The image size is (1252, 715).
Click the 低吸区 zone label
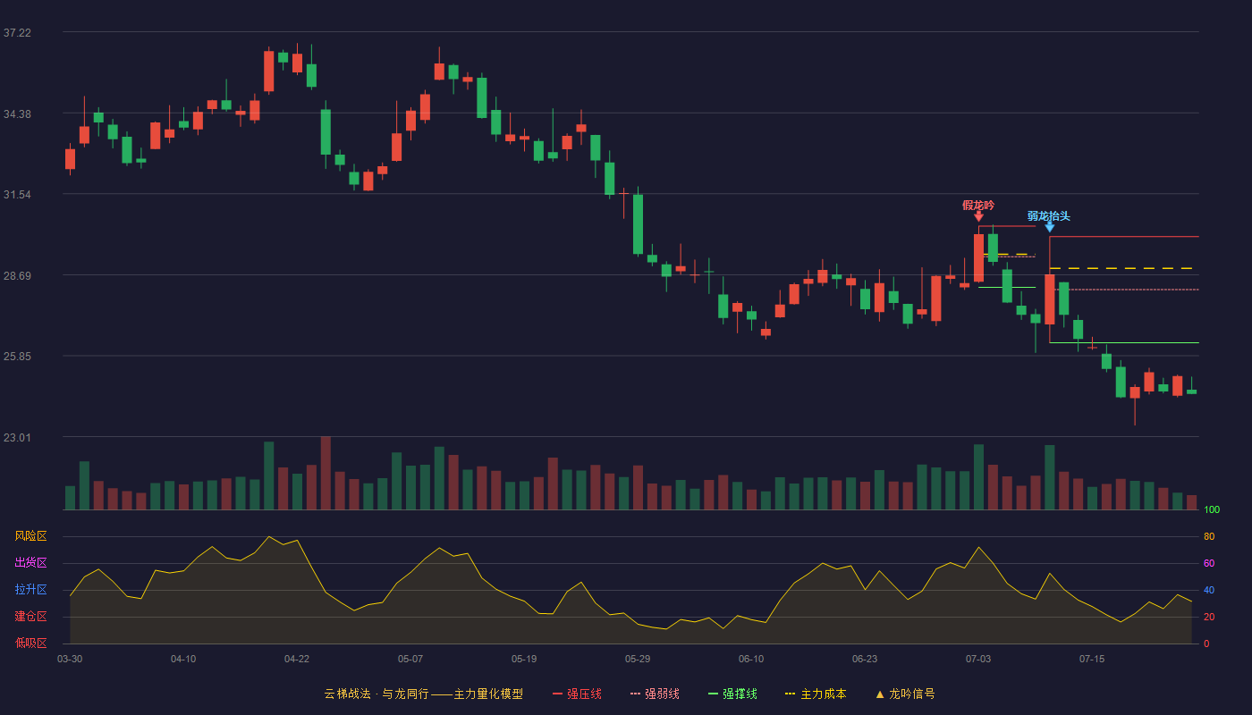click(x=30, y=643)
